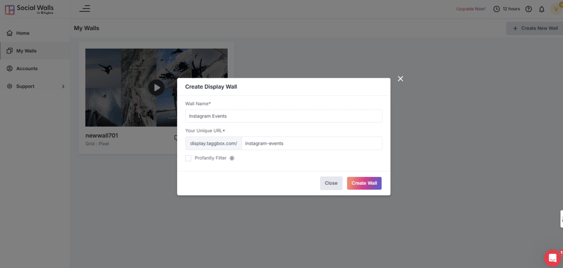Open the help question mark icon
This screenshot has width=563, height=268.
coord(528,9)
